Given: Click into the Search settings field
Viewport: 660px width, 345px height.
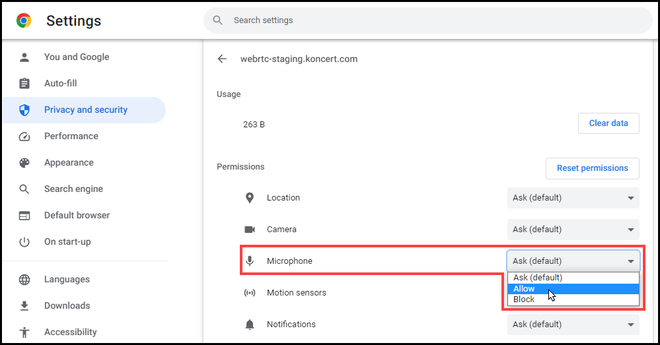Looking at the screenshot, I should click(x=428, y=20).
